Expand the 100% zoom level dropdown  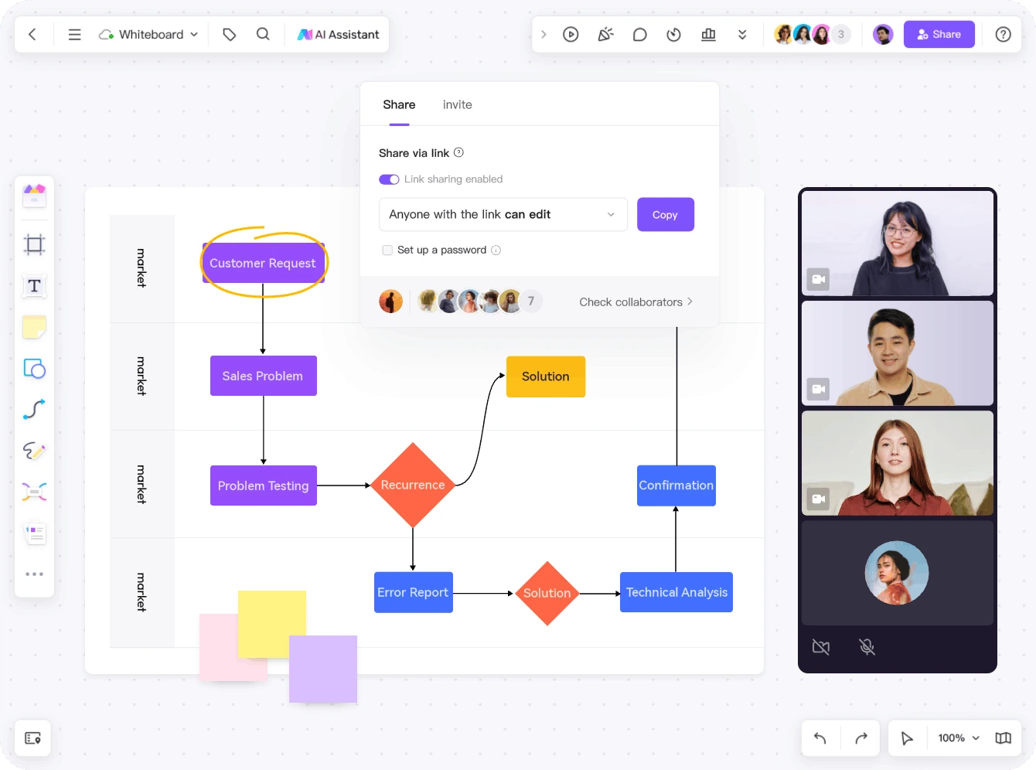[x=959, y=738]
